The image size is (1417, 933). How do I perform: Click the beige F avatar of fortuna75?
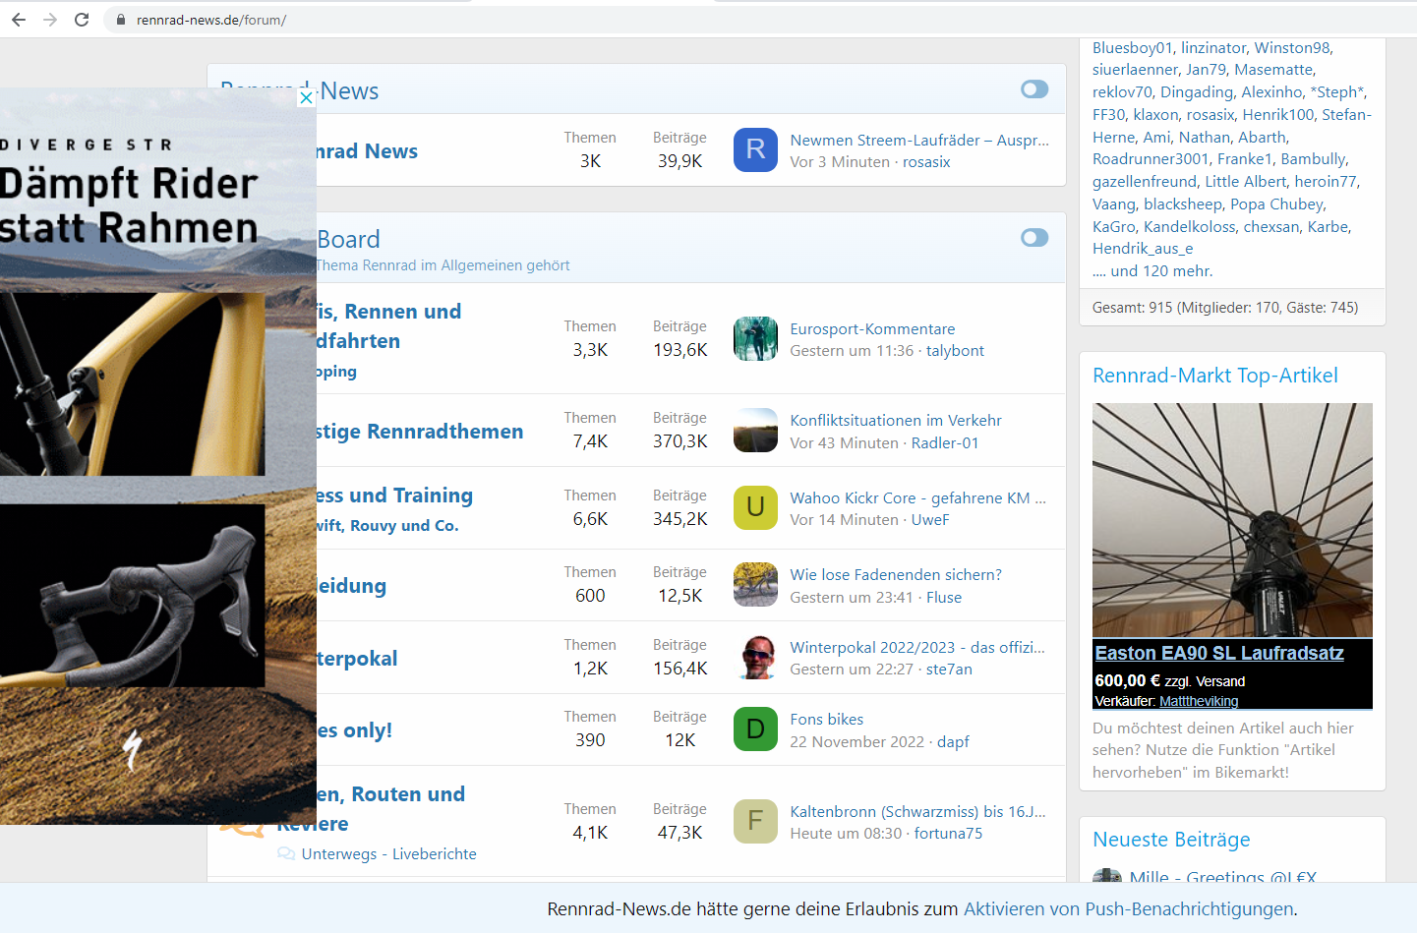755,821
